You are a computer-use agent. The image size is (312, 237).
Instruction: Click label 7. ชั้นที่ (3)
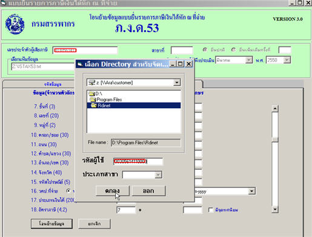(44, 106)
